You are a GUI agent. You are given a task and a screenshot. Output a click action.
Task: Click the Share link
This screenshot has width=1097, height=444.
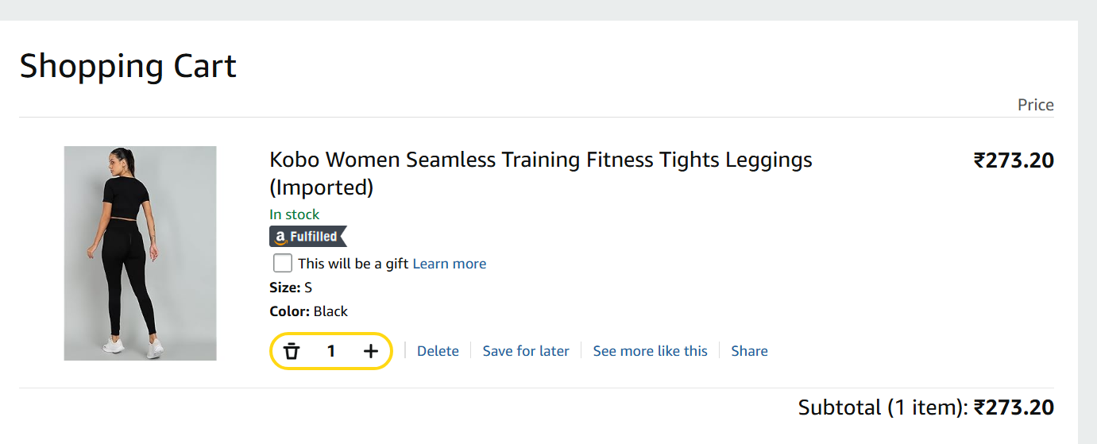[749, 351]
